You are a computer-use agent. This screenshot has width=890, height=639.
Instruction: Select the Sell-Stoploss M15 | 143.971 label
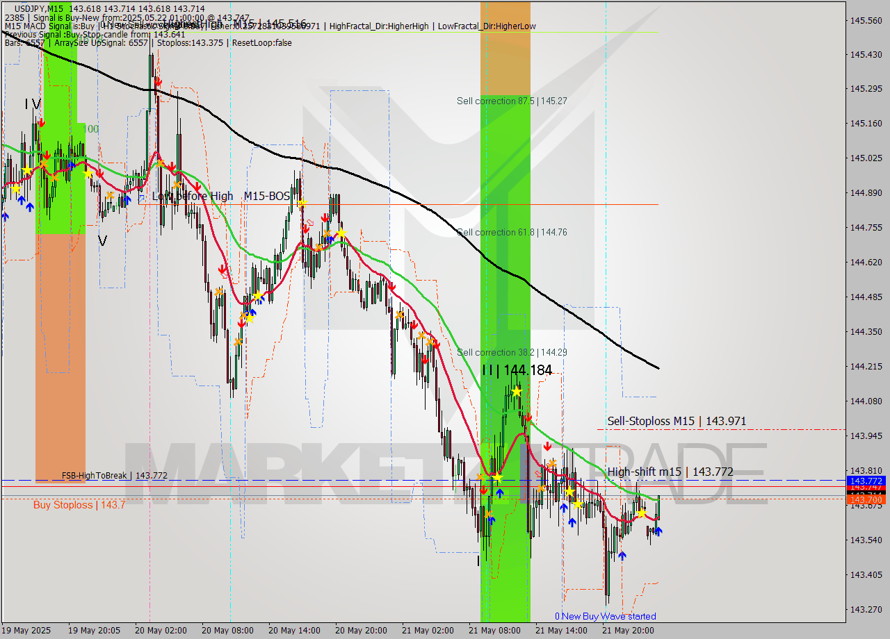(678, 421)
